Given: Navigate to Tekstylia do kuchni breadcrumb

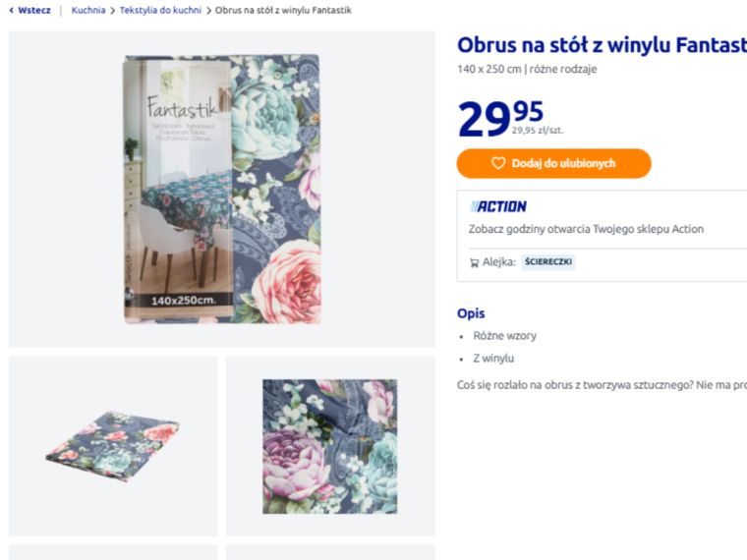Looking at the screenshot, I should tap(160, 11).
